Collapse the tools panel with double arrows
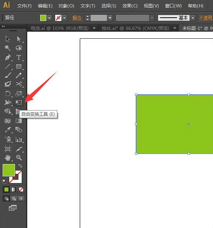Screen dimensions: 213x228 pos(3,26)
